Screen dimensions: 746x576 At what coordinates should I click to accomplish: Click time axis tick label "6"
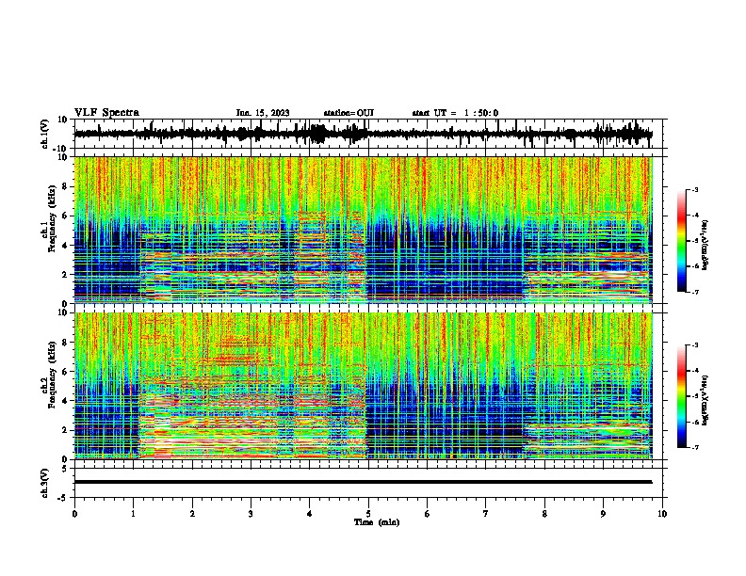tap(427, 514)
